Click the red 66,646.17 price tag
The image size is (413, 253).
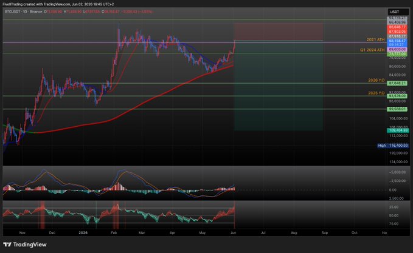[397, 27]
